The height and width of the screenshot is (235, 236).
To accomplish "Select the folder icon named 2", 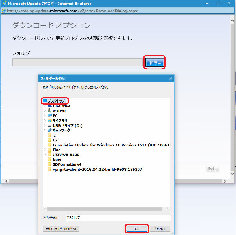I will coord(50,135).
